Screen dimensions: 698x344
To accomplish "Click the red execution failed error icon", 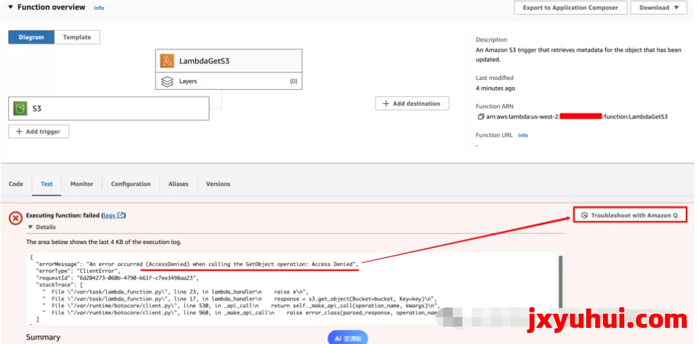I will [16, 218].
